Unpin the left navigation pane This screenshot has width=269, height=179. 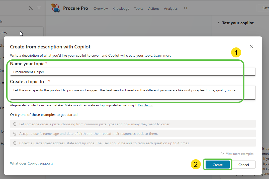point(31,8)
